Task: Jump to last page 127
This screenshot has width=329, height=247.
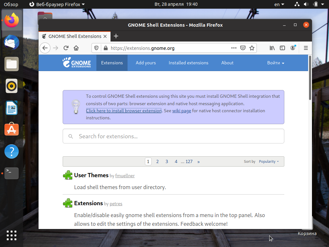Action: click(189, 161)
